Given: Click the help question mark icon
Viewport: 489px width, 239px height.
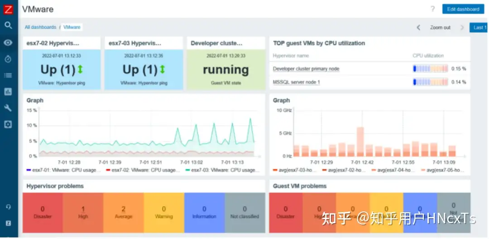Looking at the screenshot, I should [432, 9].
